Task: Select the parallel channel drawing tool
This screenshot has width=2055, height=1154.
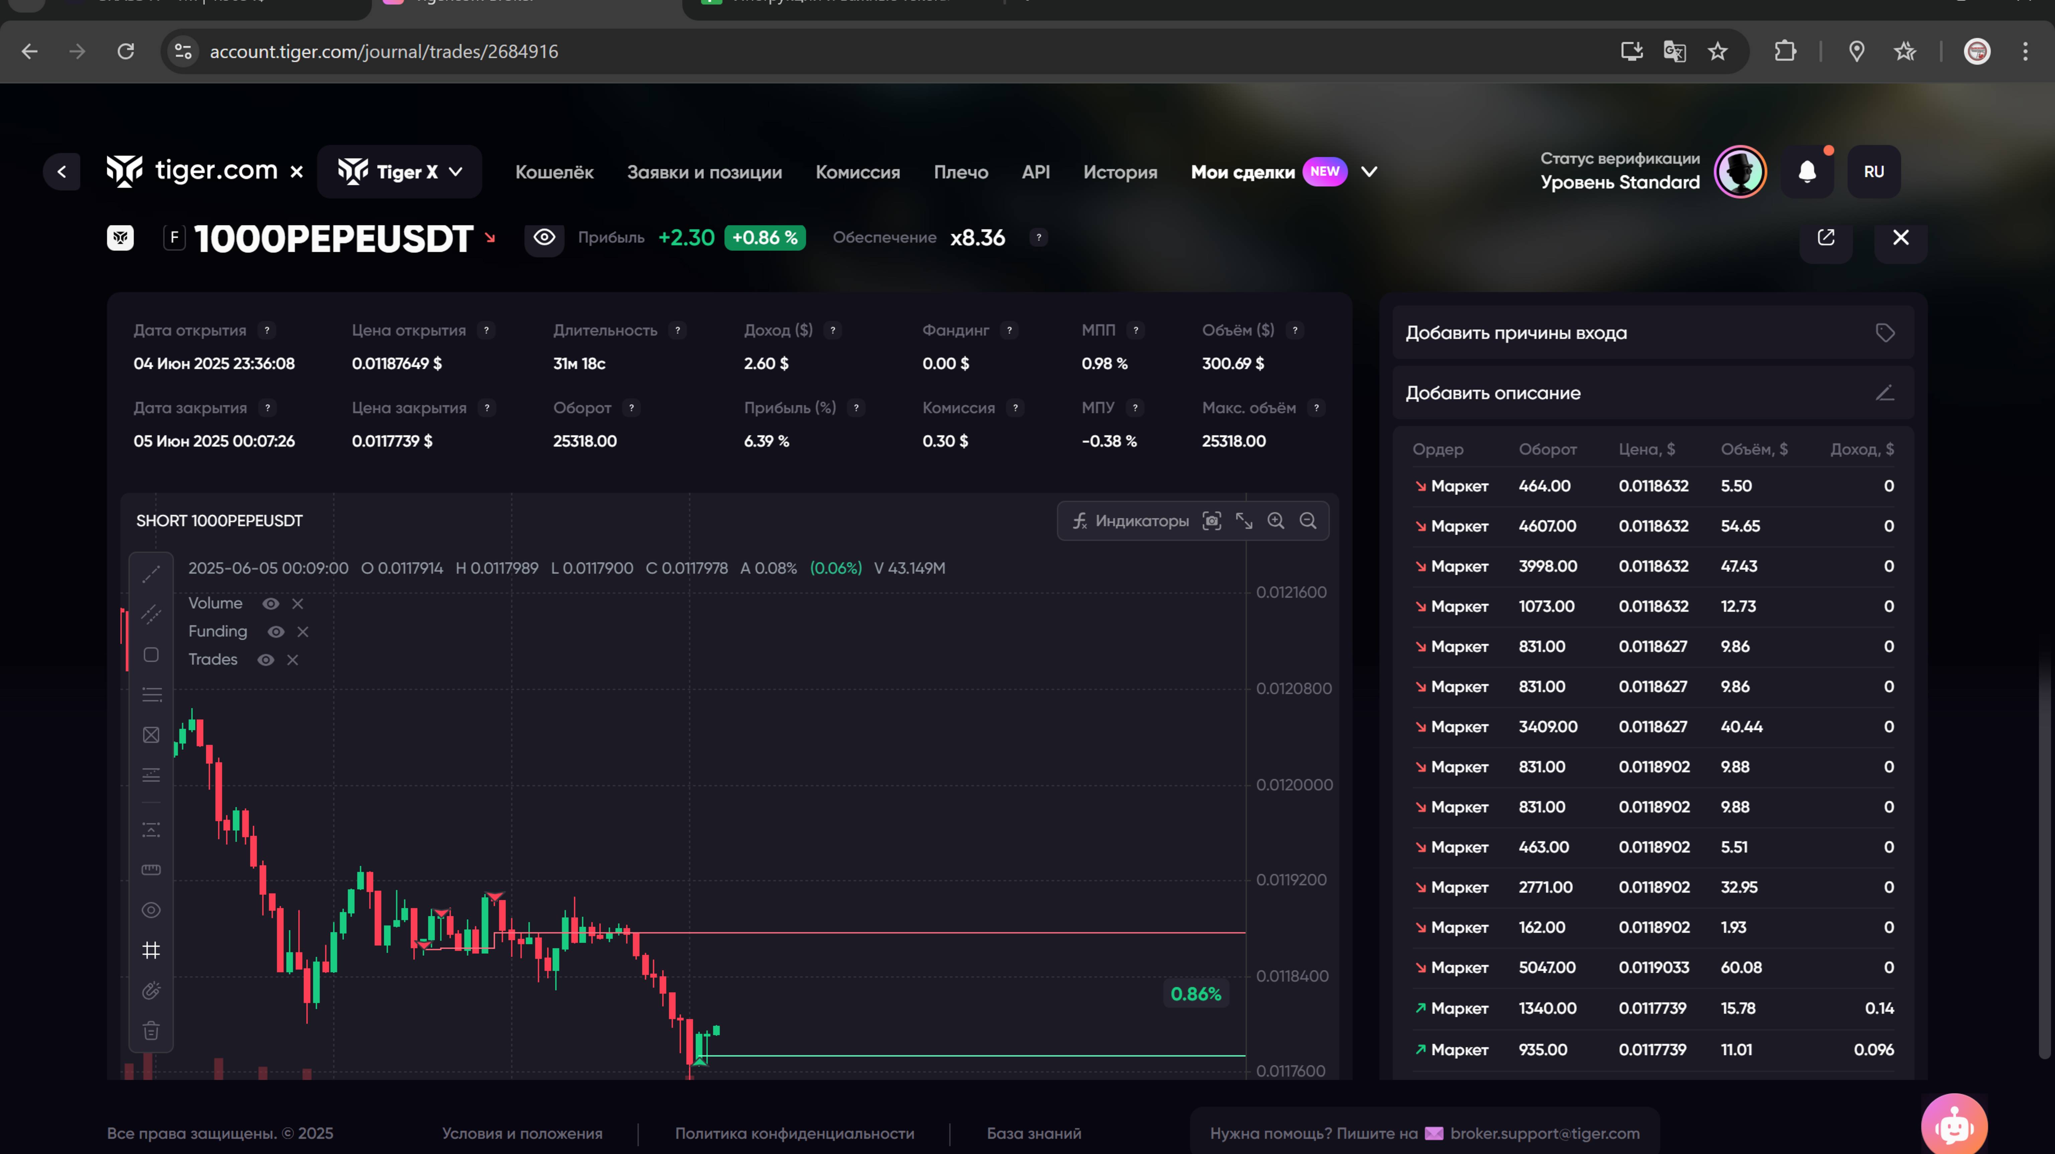Action: (151, 614)
